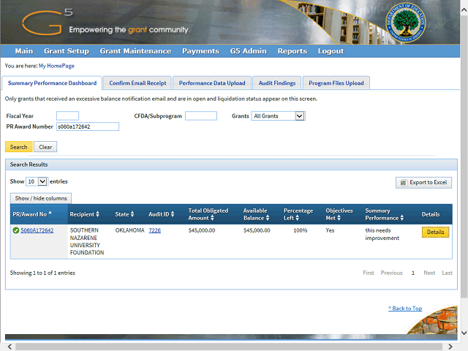
Task: Sort by PR/Award No column arrow
Action: tap(50, 213)
